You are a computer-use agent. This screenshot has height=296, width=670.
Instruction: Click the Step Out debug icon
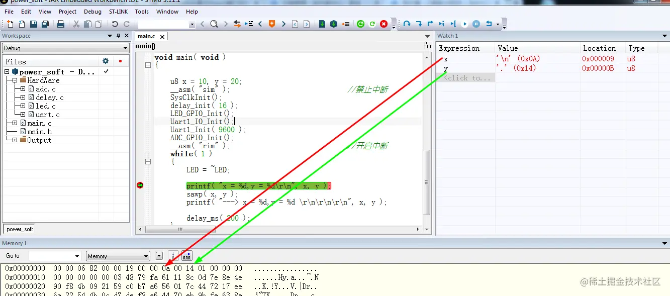pyautogui.click(x=430, y=24)
